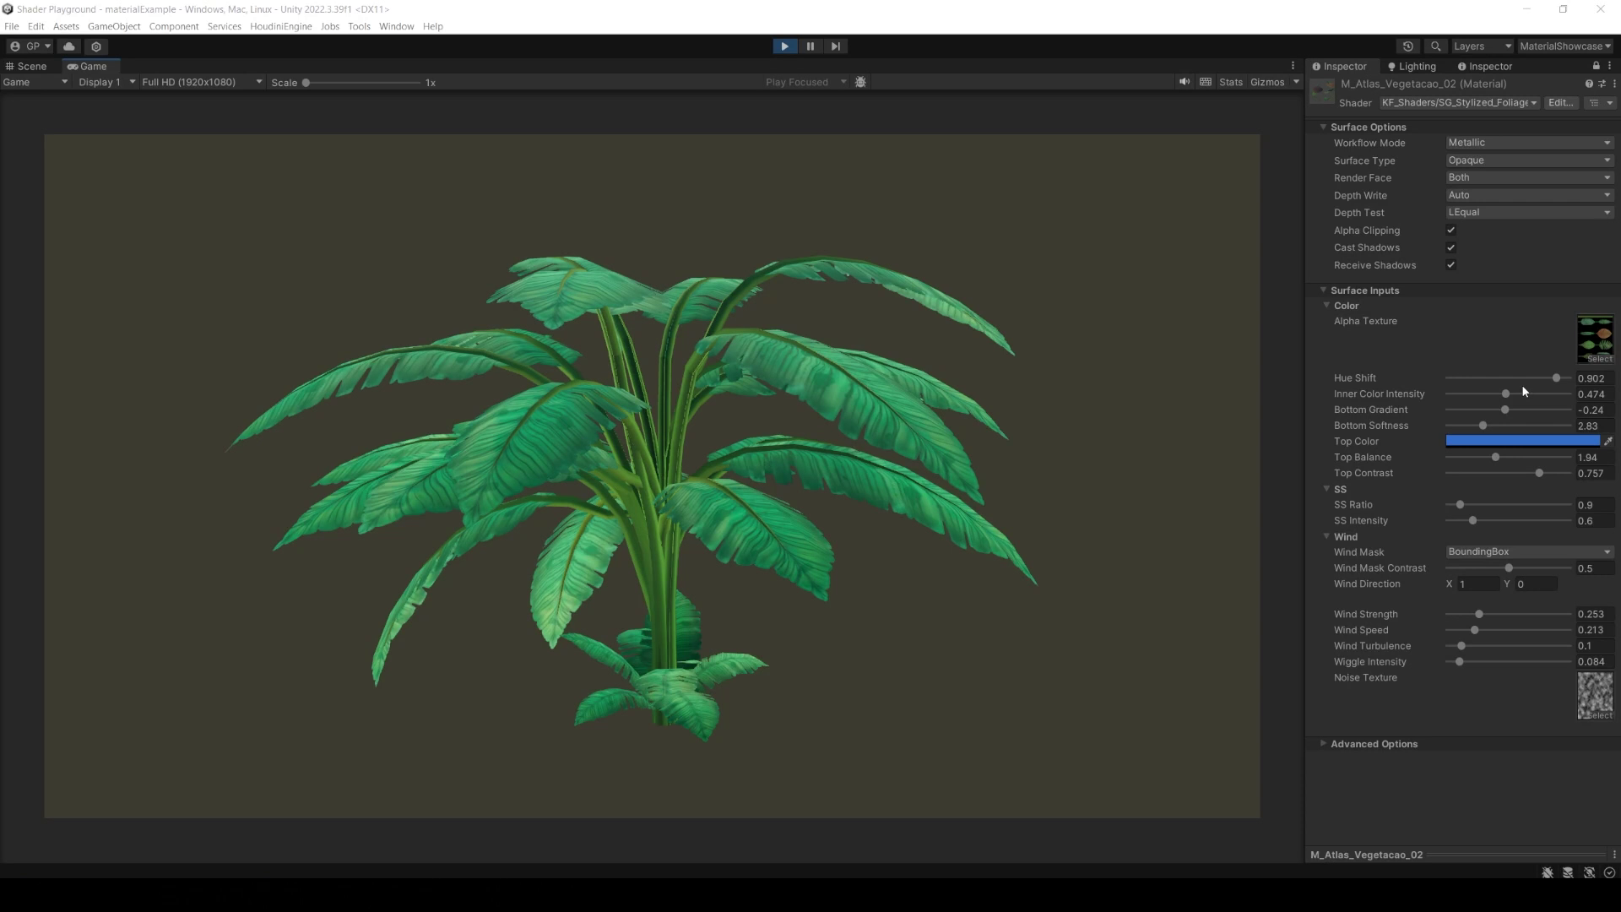The width and height of the screenshot is (1621, 912).
Task: Open material component three-dot menu
Action: 1614,84
